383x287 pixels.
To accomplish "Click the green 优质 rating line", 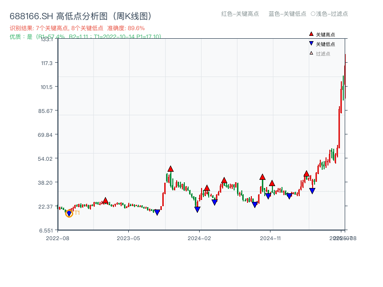I will (85, 37).
